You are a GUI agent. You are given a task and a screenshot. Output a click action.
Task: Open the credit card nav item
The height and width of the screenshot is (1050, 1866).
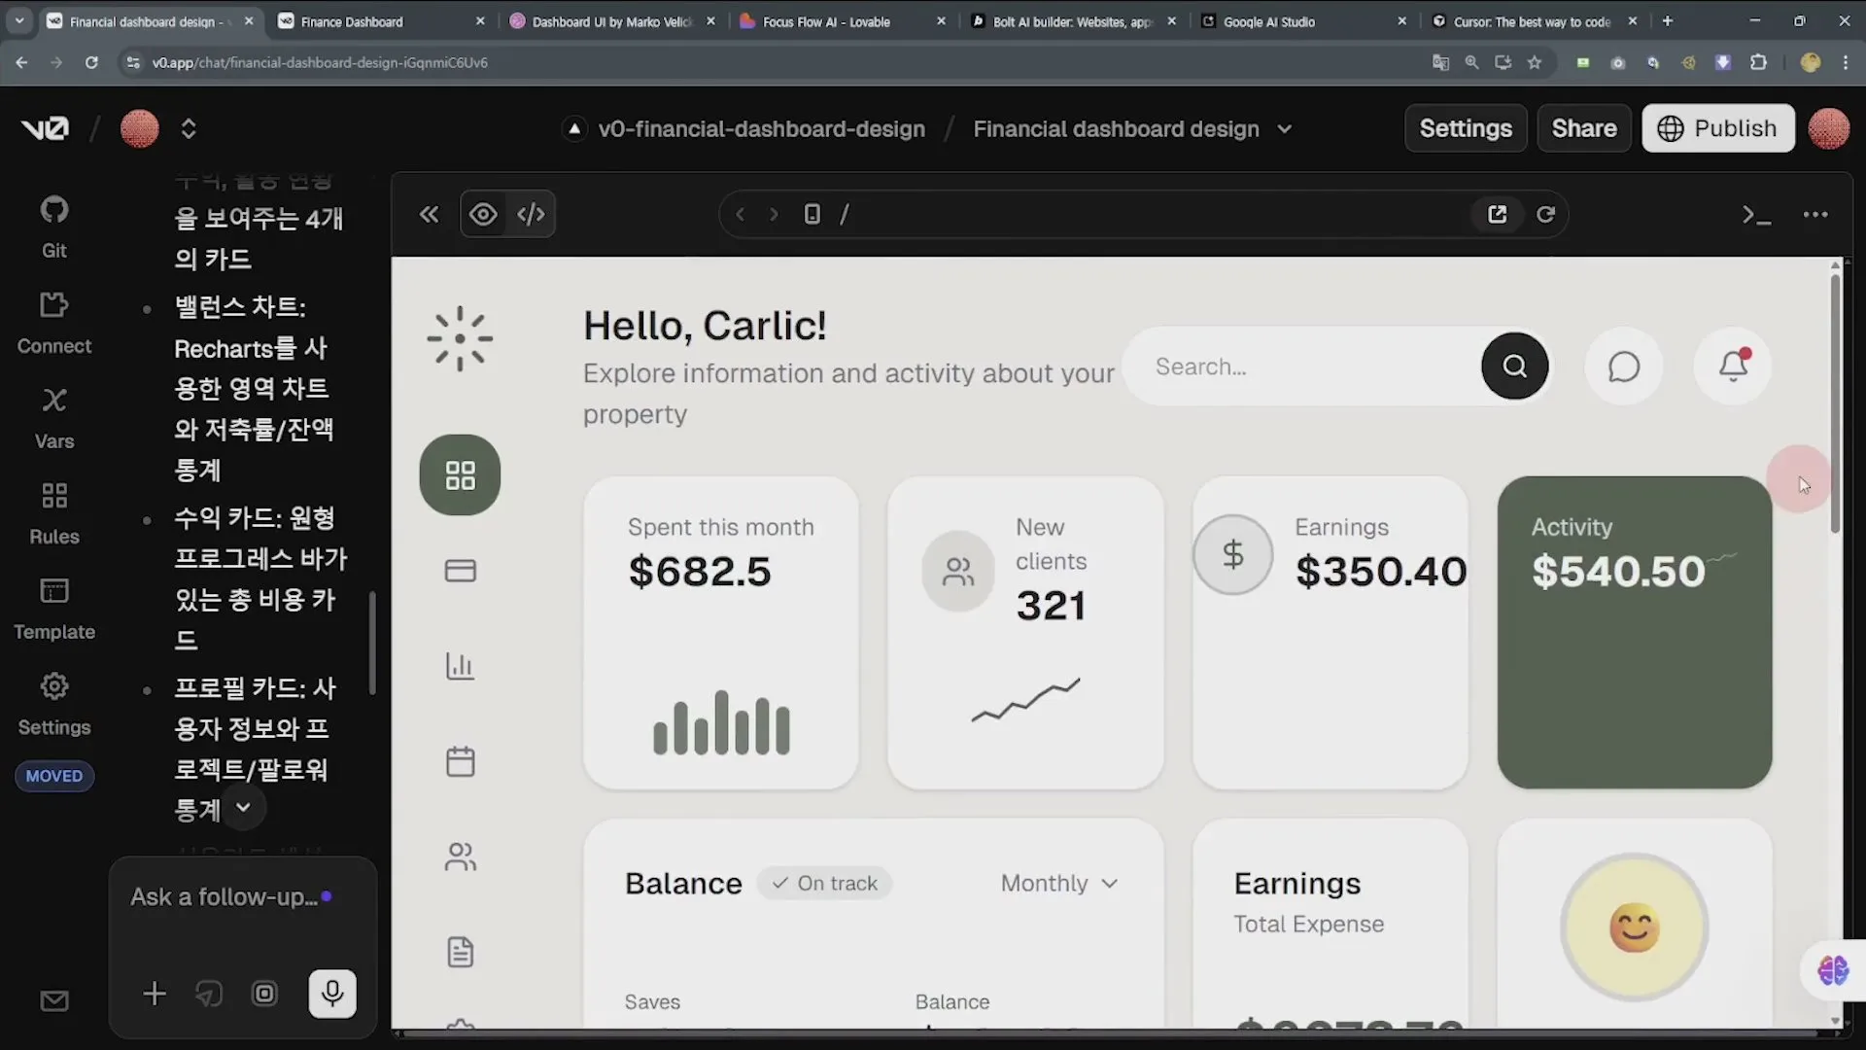[460, 571]
